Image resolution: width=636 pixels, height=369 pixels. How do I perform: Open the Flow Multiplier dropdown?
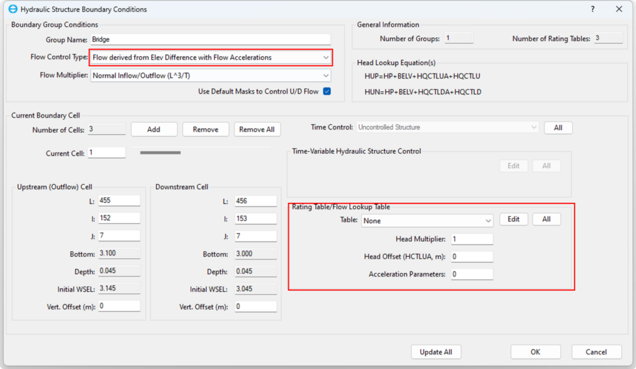coord(326,76)
